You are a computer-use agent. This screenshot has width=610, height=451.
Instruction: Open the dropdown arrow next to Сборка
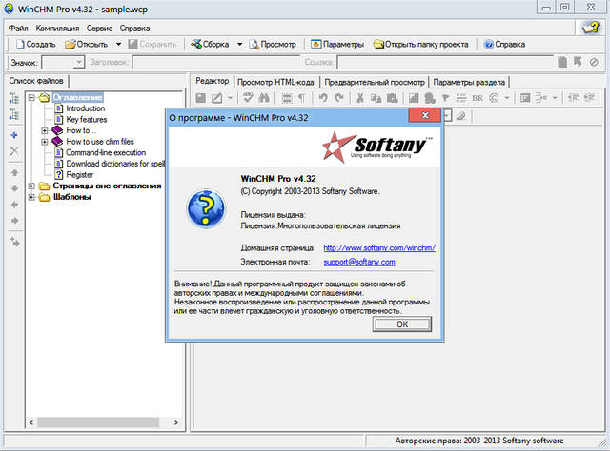pos(240,45)
